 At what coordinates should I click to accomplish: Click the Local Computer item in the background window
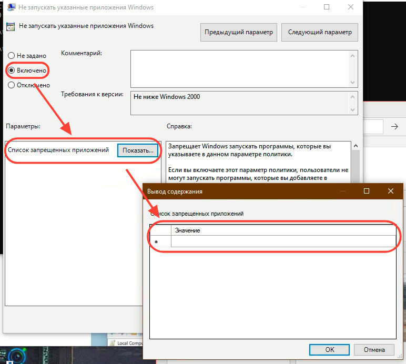pos(126,343)
